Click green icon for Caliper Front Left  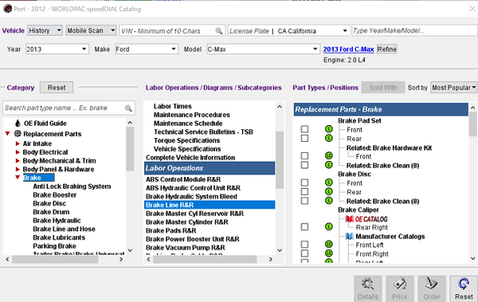(328, 245)
